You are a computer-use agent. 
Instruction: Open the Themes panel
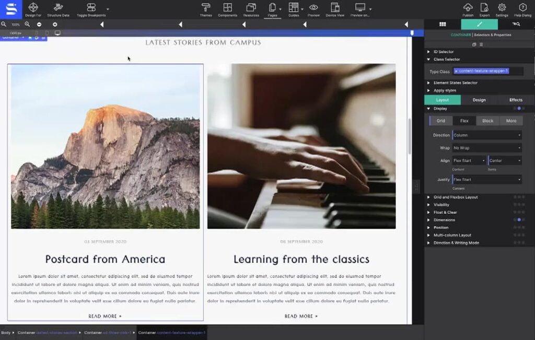(x=207, y=8)
